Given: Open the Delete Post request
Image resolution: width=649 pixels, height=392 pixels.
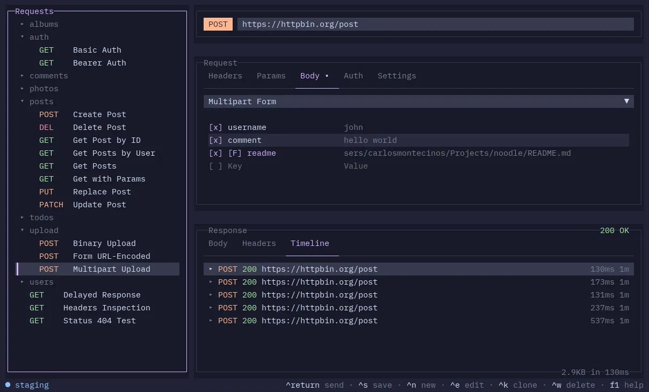Looking at the screenshot, I should [99, 127].
